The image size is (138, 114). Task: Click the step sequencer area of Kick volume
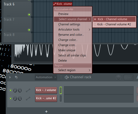click(x=99, y=90)
